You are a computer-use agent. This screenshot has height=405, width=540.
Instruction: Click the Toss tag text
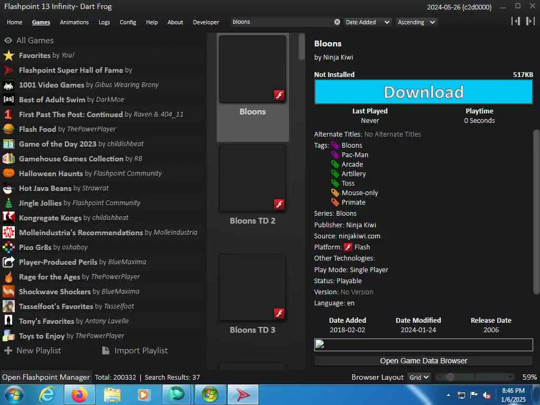tap(348, 183)
